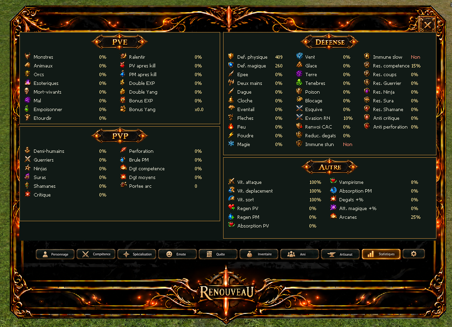Click the Ralentir snail icon
The height and width of the screenshot is (327, 452).
[x=123, y=56]
